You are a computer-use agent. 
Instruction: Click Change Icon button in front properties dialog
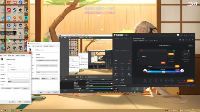(16, 88)
